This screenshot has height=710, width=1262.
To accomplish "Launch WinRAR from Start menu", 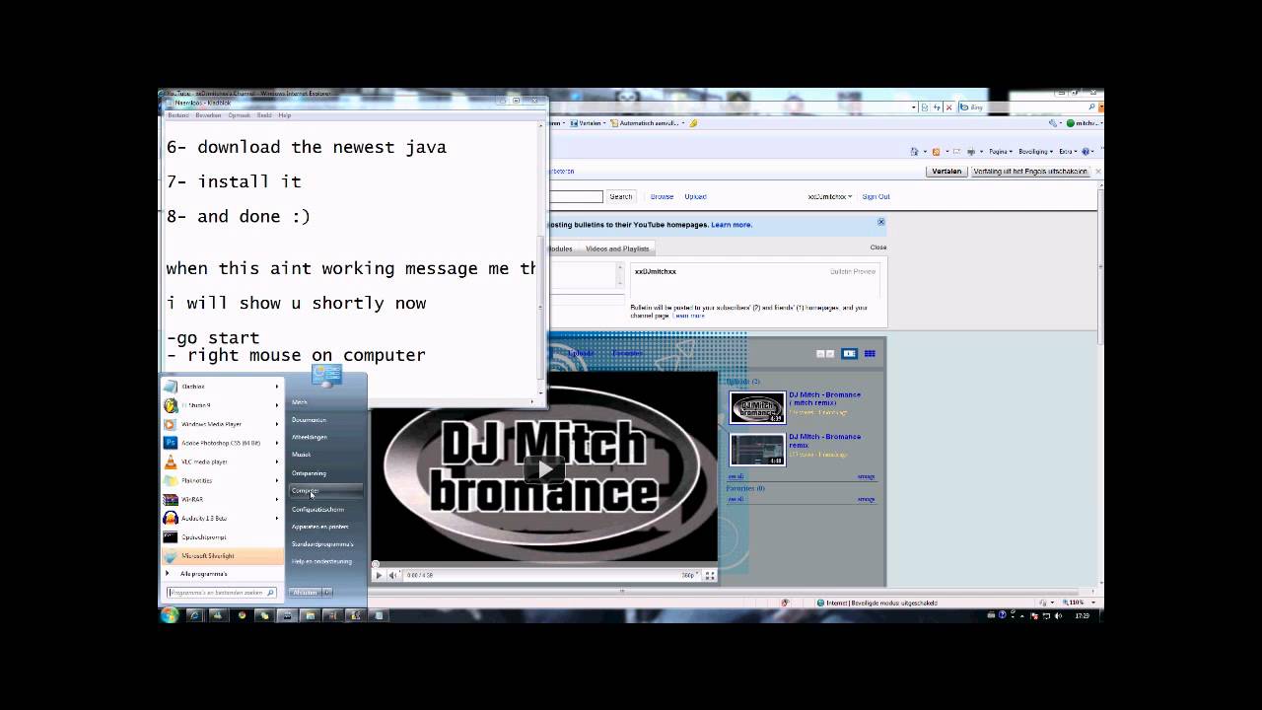I will (222, 499).
